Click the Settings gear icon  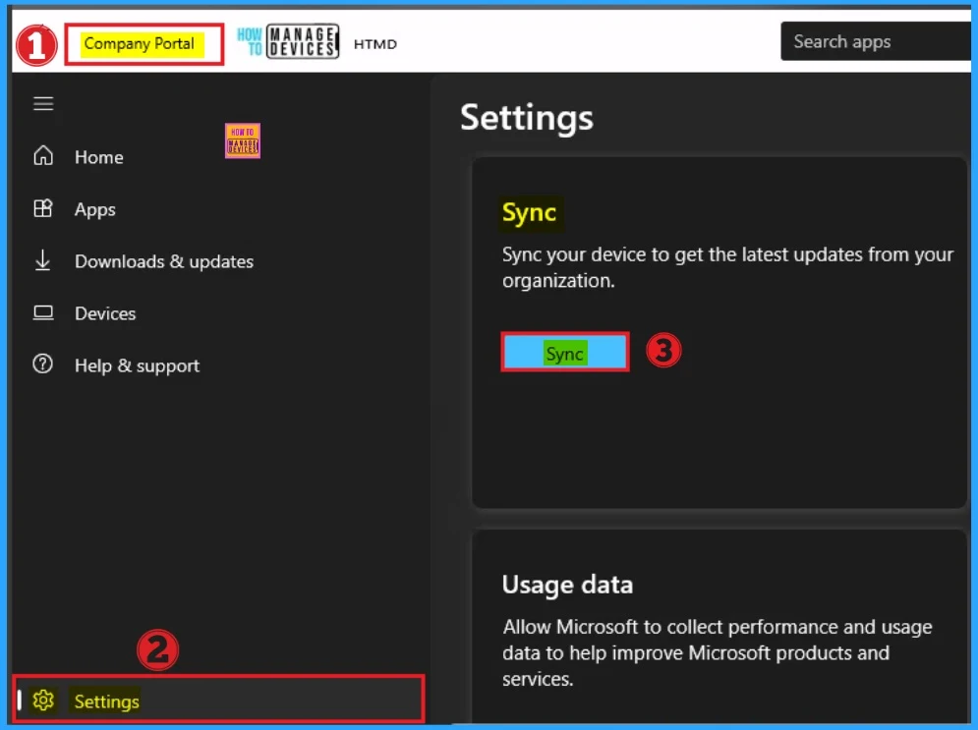43,701
